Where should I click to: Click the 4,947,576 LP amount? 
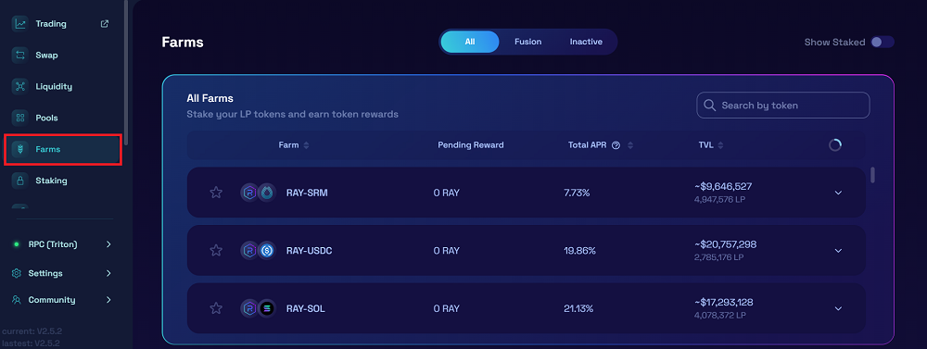click(x=720, y=200)
